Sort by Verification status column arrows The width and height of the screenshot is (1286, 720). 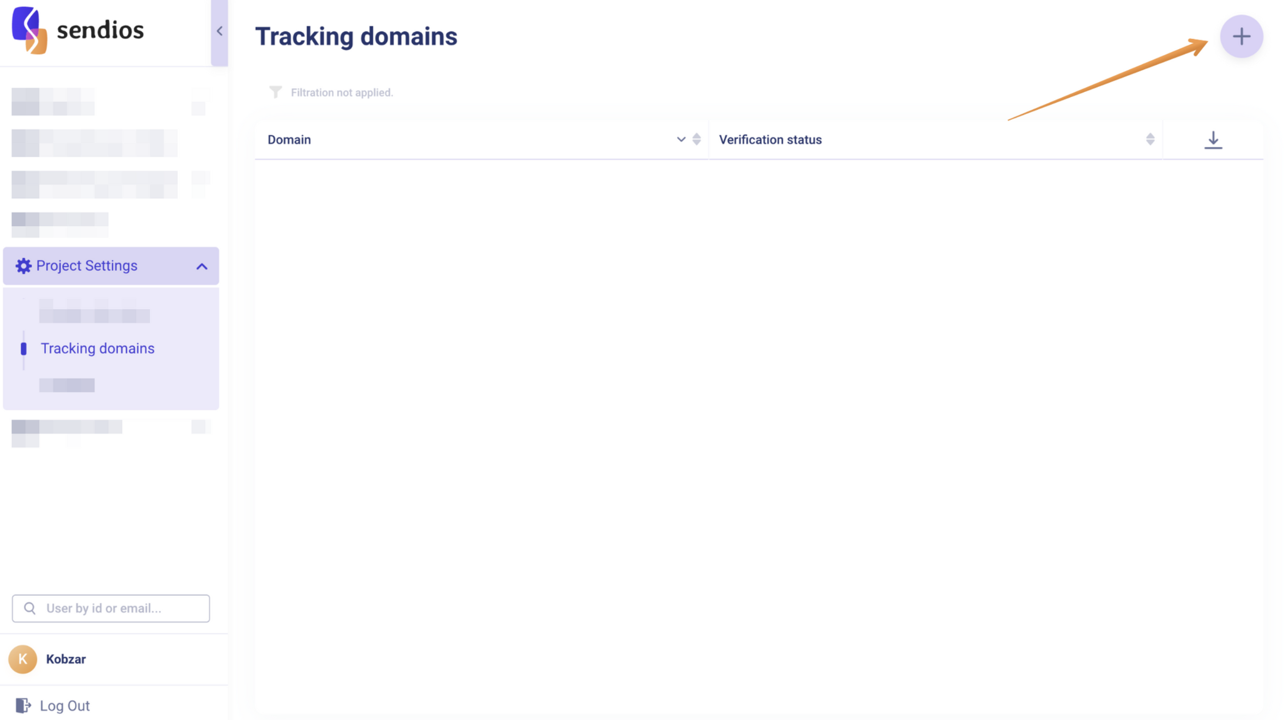(x=1149, y=140)
